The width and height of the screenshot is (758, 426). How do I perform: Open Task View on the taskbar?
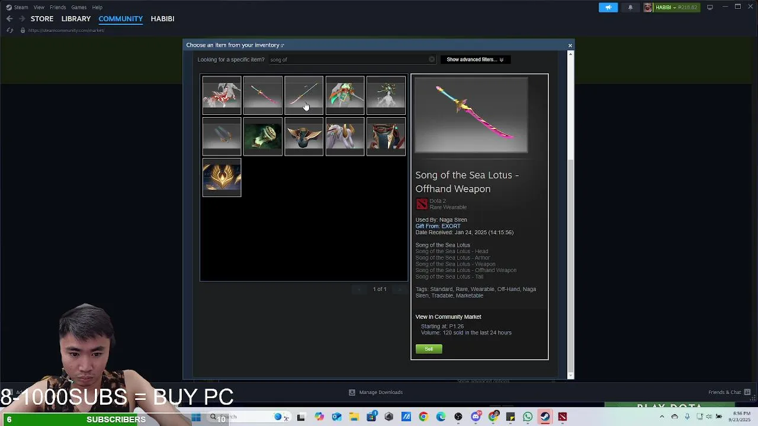point(301,417)
